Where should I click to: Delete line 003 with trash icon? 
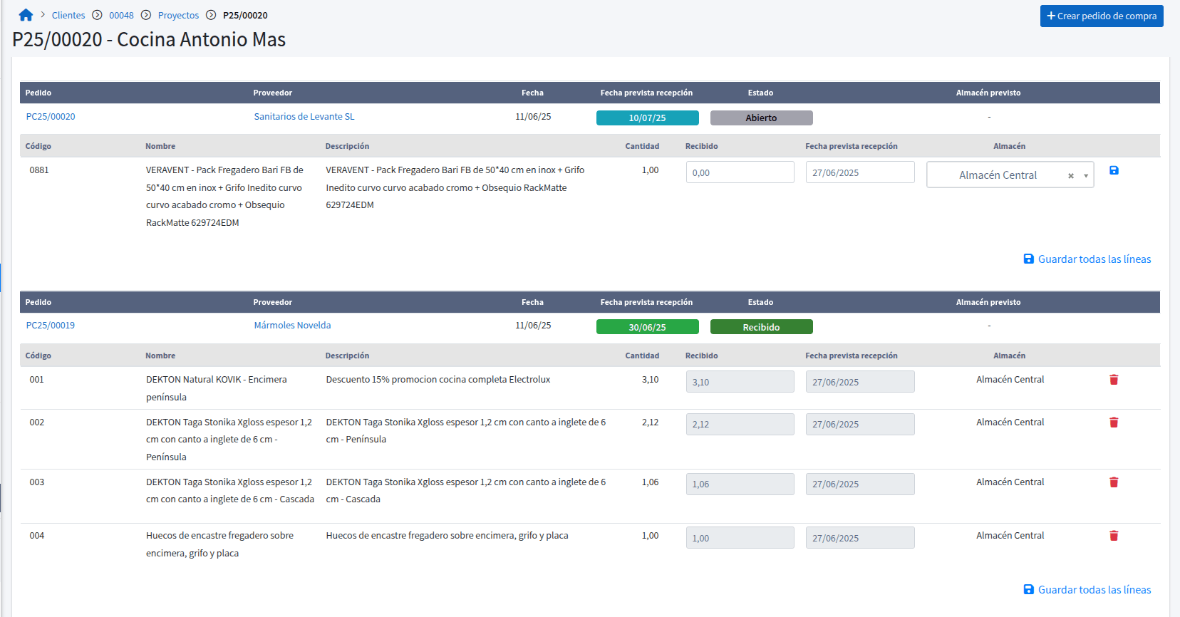pyautogui.click(x=1114, y=482)
